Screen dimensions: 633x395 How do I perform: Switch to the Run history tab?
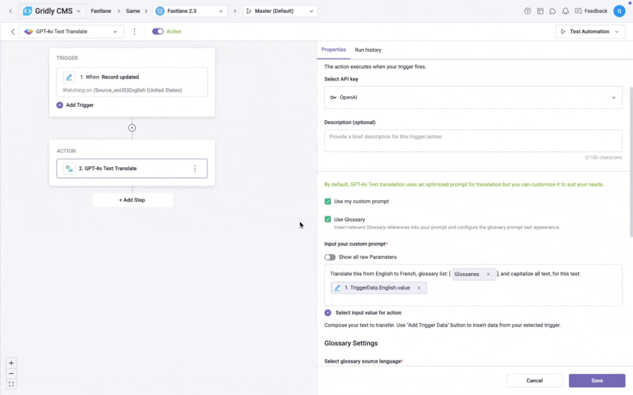tap(368, 50)
